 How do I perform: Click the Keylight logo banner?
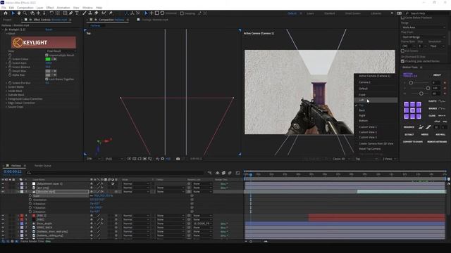point(44,42)
